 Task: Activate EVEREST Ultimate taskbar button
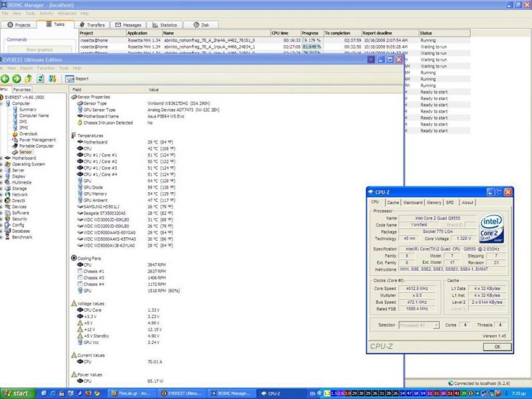[182, 394]
